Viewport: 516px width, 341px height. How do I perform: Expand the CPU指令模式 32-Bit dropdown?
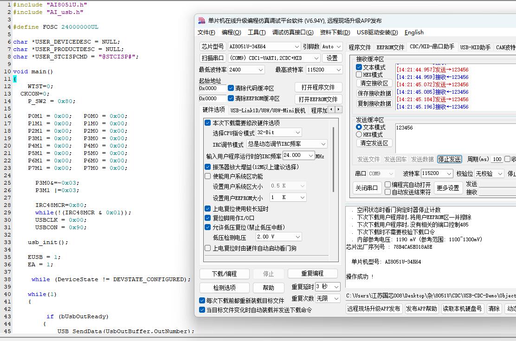pos(298,132)
